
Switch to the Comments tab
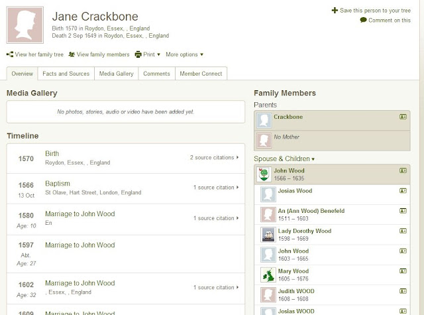(x=156, y=74)
